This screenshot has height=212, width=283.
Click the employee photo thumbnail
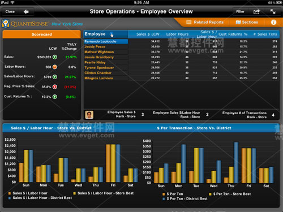tap(89, 115)
